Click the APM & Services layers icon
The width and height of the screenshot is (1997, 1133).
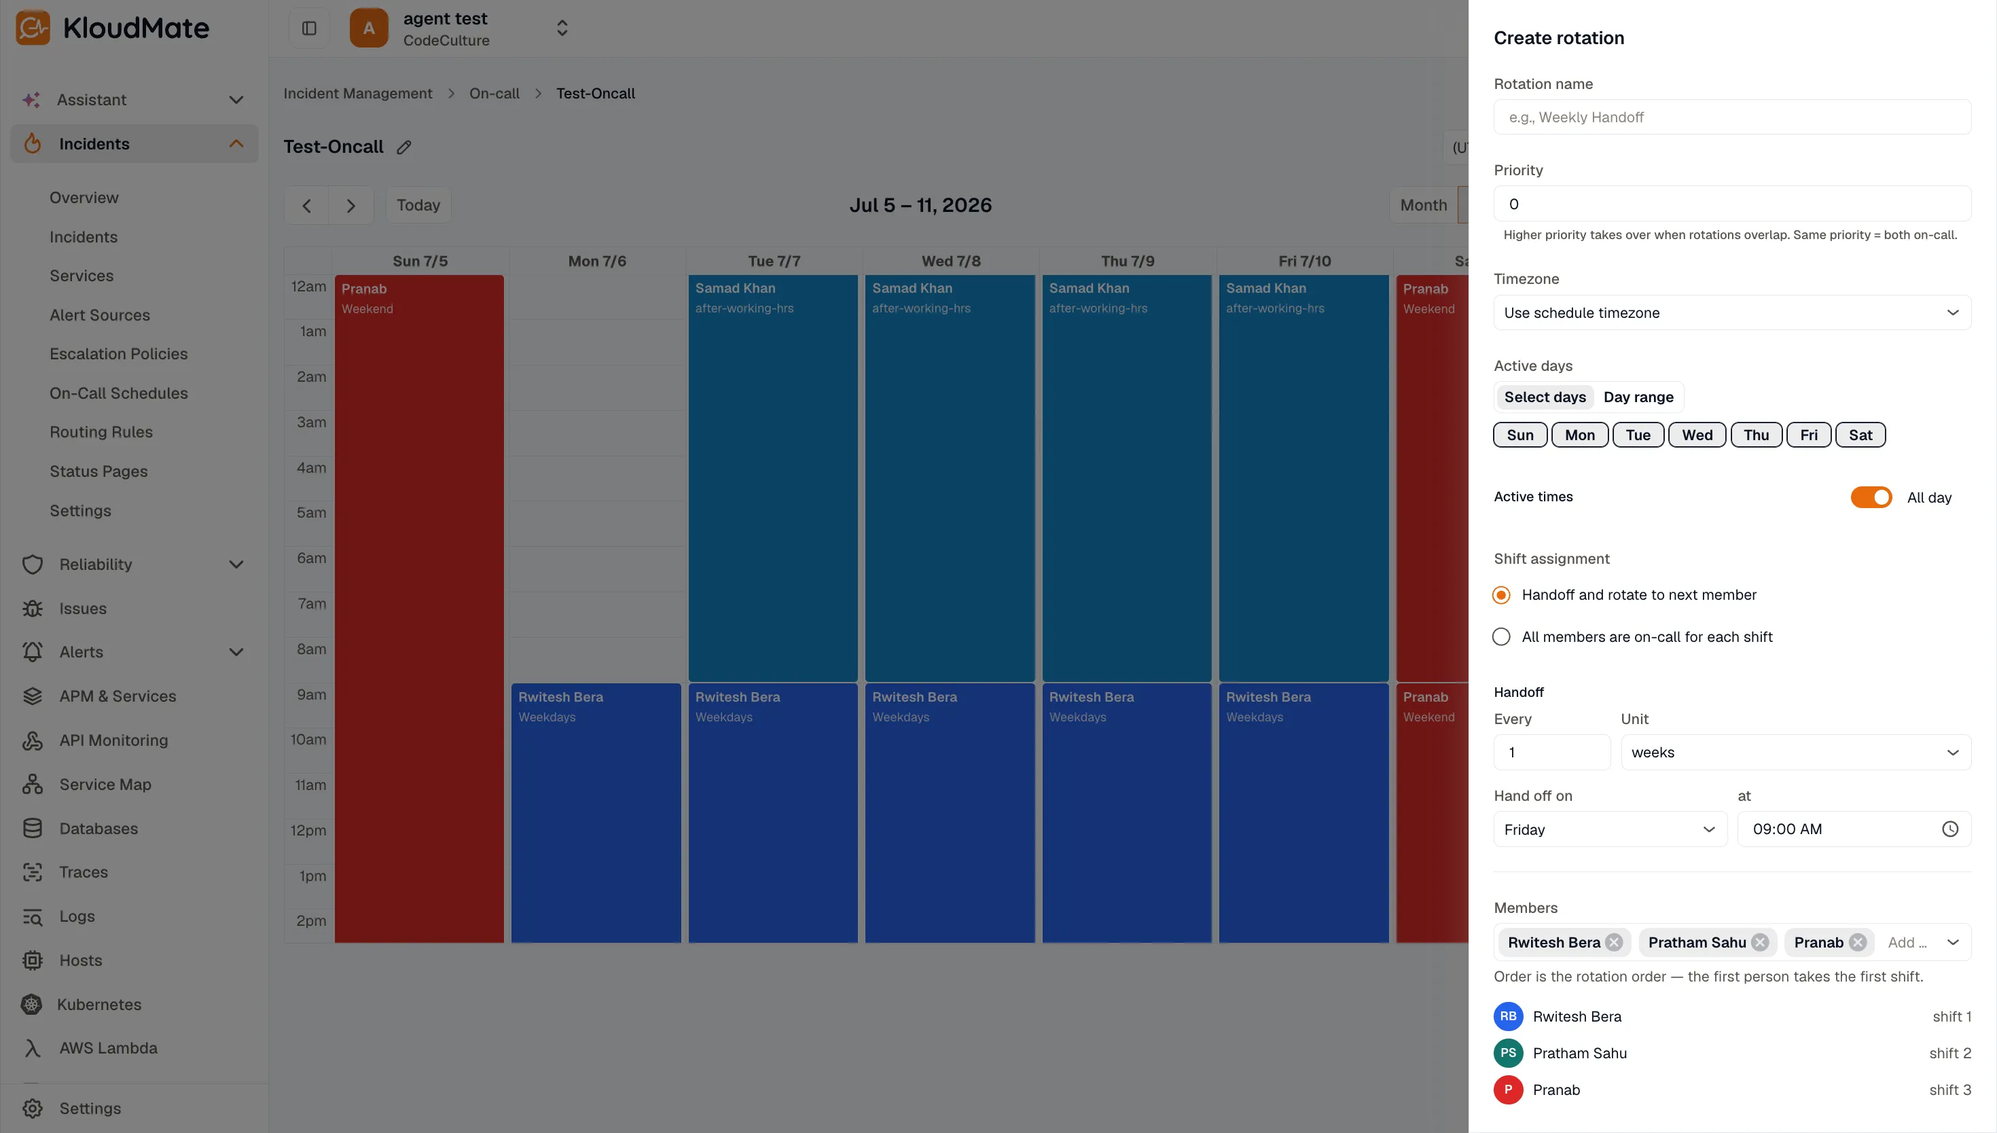(x=32, y=696)
